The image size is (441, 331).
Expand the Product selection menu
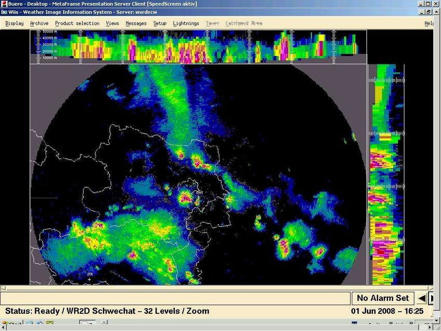tap(77, 23)
